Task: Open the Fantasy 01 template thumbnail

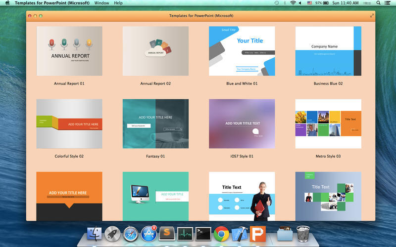Action: [x=155, y=124]
